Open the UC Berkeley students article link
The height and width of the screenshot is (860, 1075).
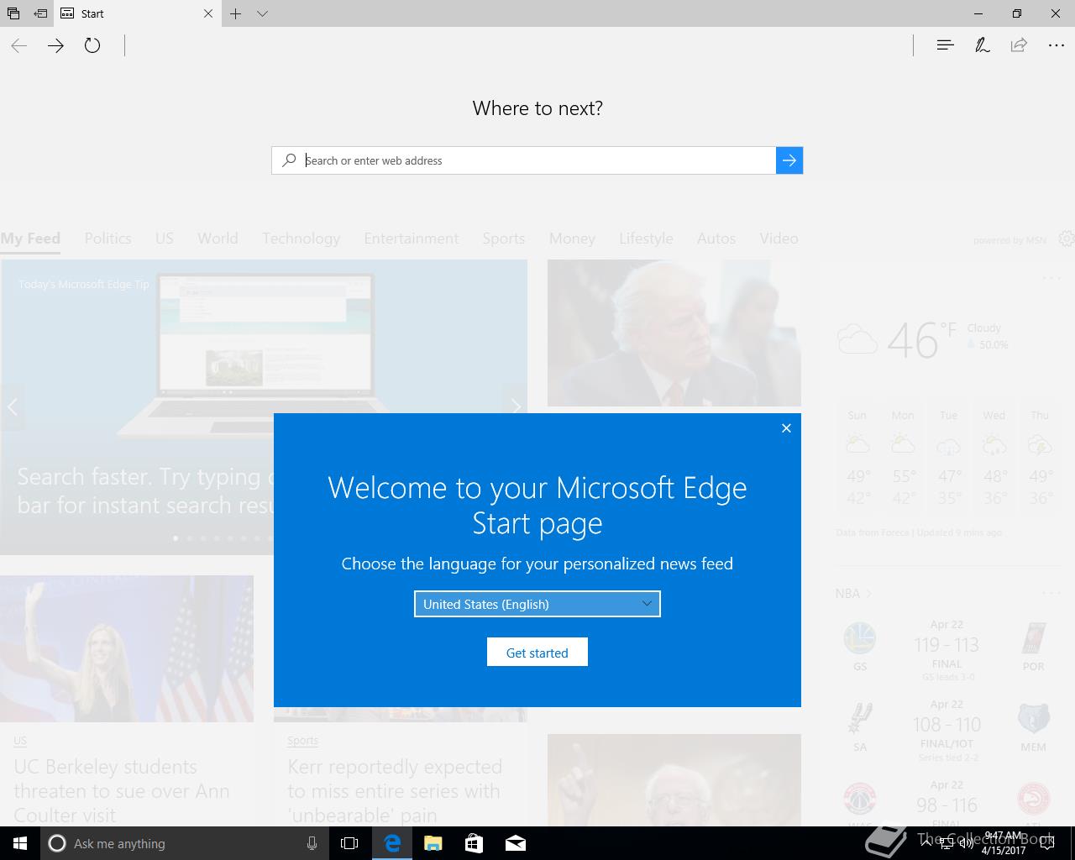click(x=122, y=790)
